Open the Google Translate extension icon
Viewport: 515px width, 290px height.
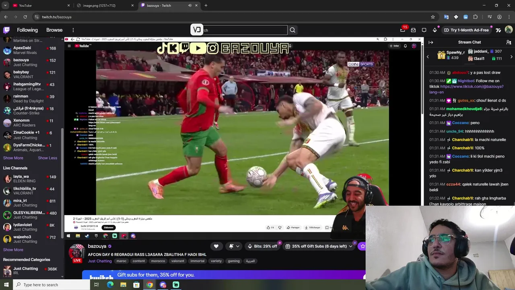click(x=446, y=17)
